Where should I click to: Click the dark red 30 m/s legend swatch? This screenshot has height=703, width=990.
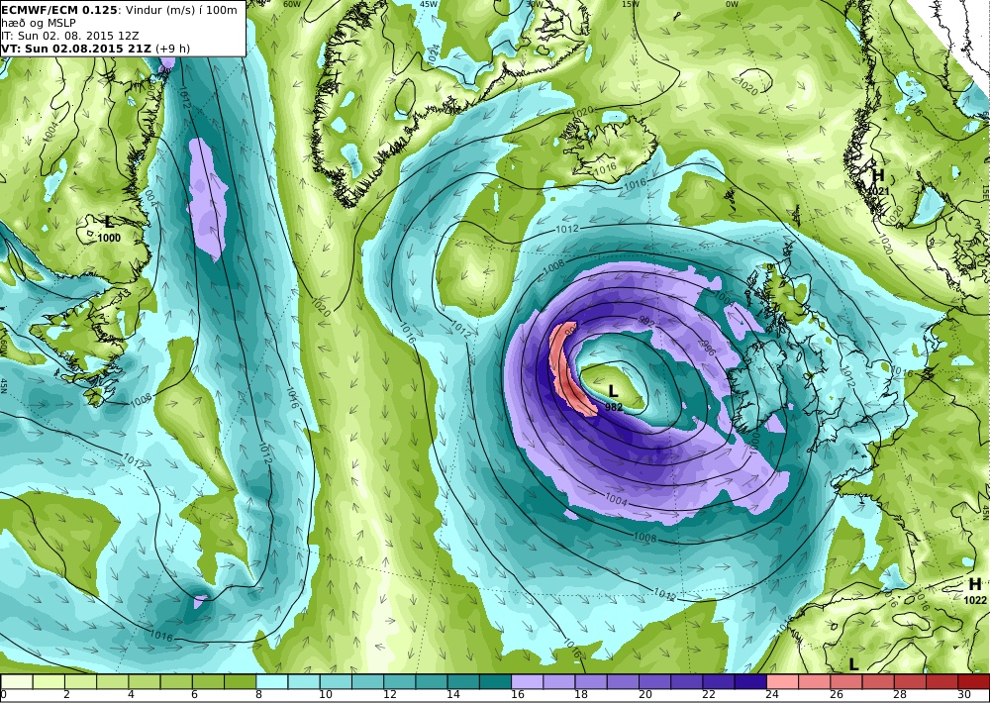[x=974, y=681]
